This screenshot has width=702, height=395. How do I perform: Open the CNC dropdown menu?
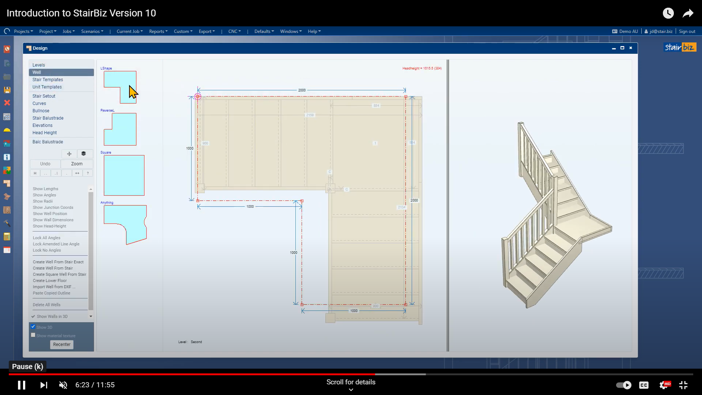coord(235,31)
